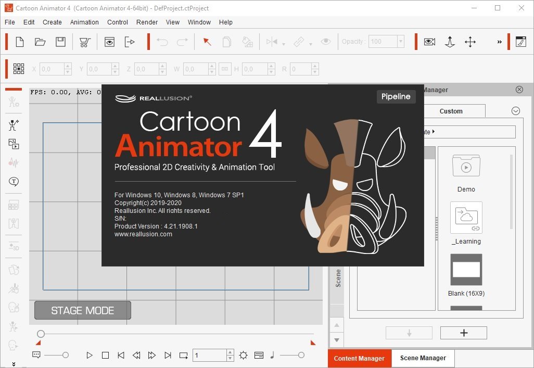
Task: Click the plus add button in Content Manager
Action: (463, 333)
